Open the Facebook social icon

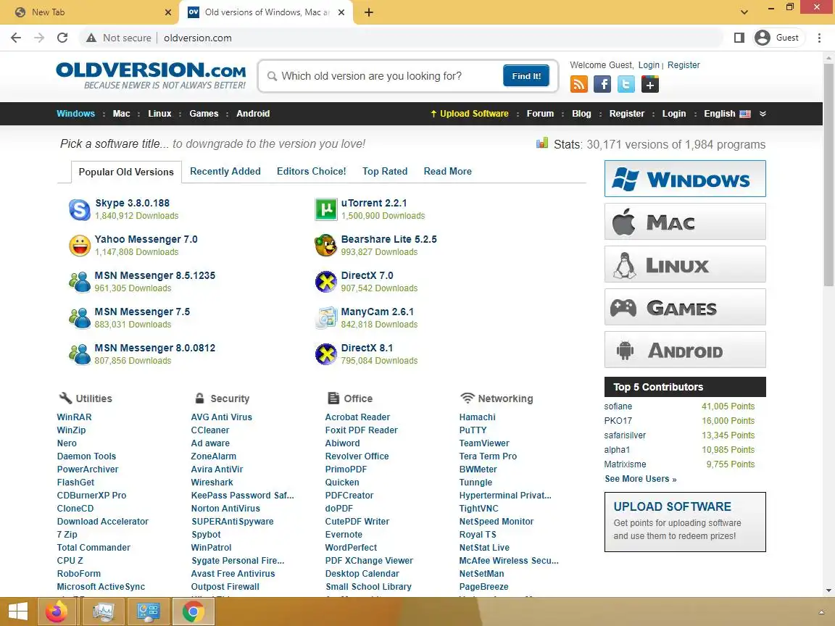(602, 84)
